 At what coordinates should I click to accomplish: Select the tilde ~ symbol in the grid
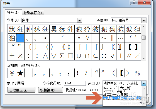(x=104, y=38)
